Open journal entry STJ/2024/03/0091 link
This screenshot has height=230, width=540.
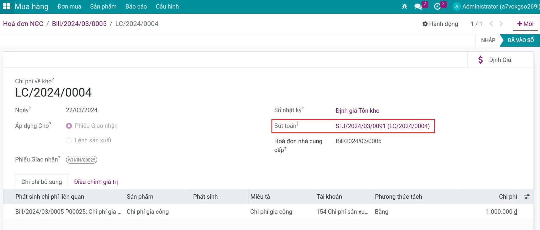(x=382, y=126)
